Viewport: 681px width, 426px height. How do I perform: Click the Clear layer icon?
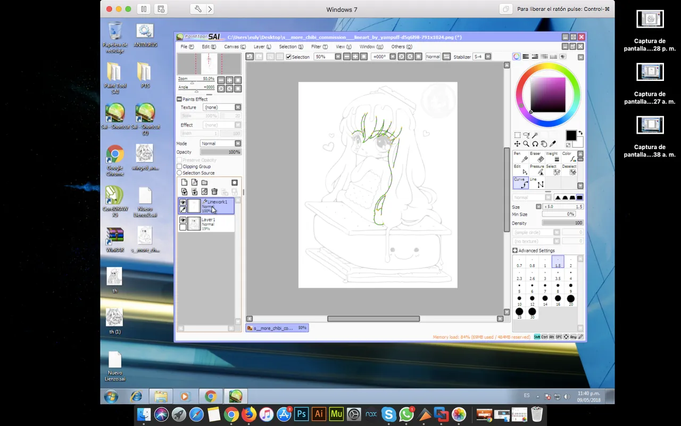pyautogui.click(x=204, y=192)
